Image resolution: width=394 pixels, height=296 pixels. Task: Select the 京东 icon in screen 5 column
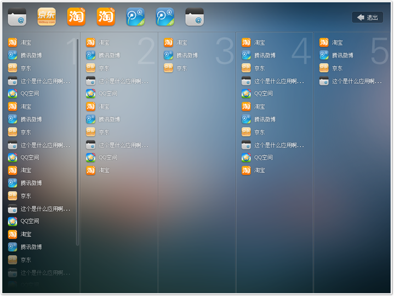pyautogui.click(x=324, y=68)
